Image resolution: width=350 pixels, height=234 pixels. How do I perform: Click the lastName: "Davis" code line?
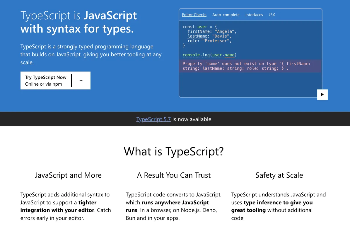coord(209,36)
